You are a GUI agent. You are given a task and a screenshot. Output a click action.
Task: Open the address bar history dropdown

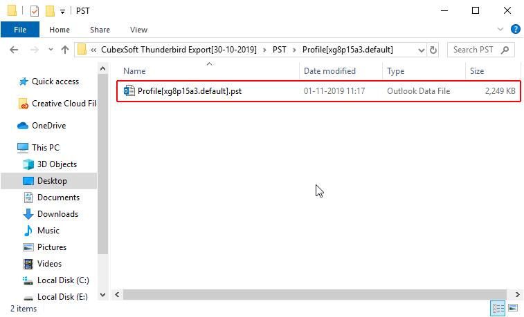(421, 50)
